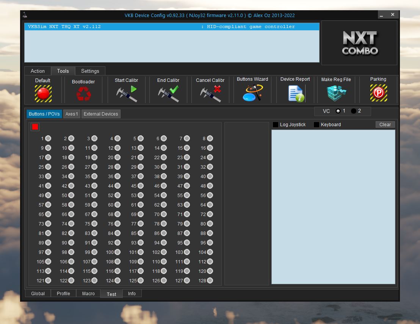The width and height of the screenshot is (420, 324).
Task: Click the button 110 indicator light
Action: 164,261
